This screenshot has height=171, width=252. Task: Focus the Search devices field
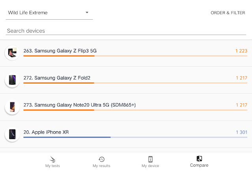(x=126, y=31)
